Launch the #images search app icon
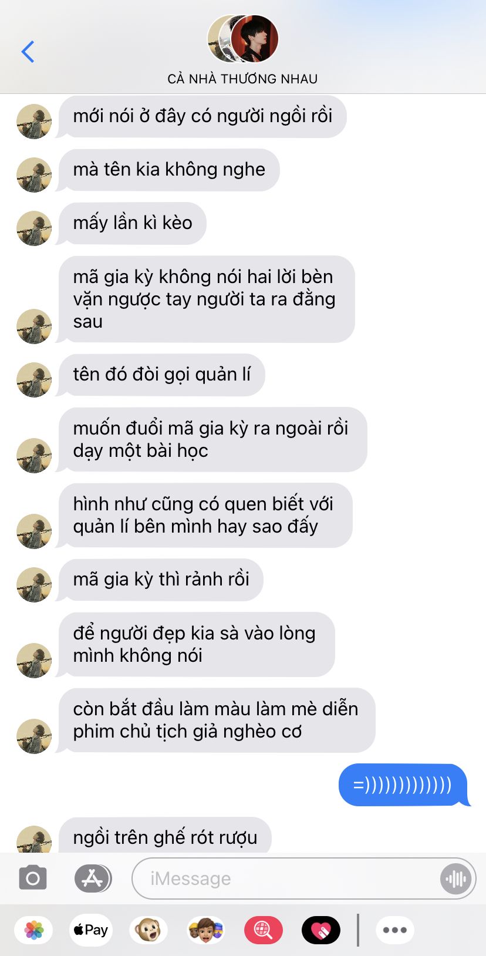The image size is (486, 956). click(x=264, y=930)
